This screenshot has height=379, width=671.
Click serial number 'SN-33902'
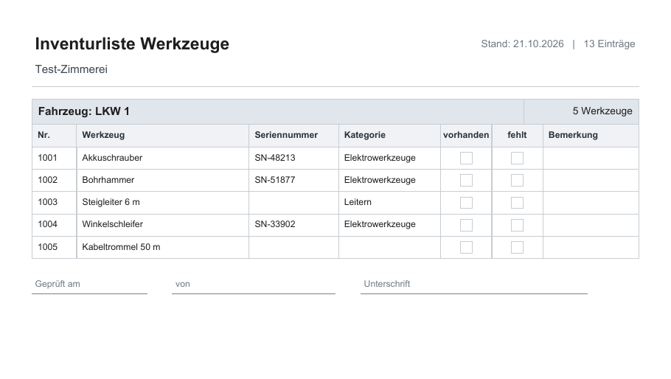point(275,224)
